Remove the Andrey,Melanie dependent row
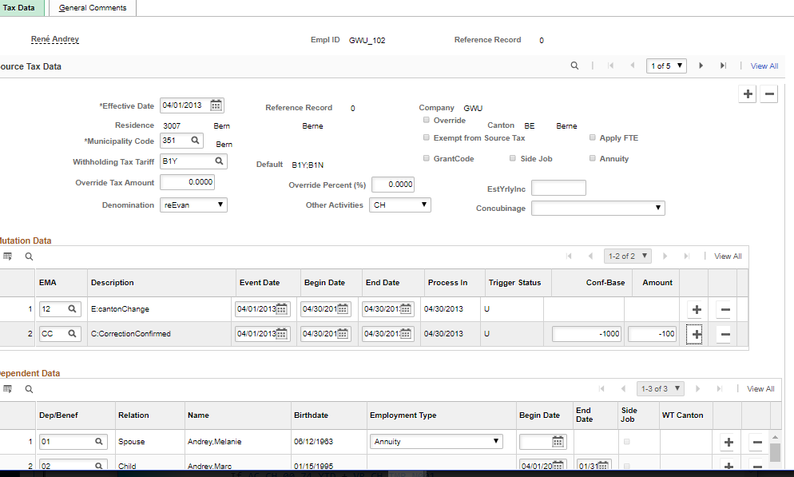794x477 pixels. click(757, 442)
